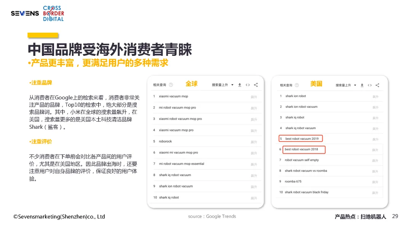411x231 pixels.
Task: Click the source: Google Trends caption
Action: pos(212,216)
